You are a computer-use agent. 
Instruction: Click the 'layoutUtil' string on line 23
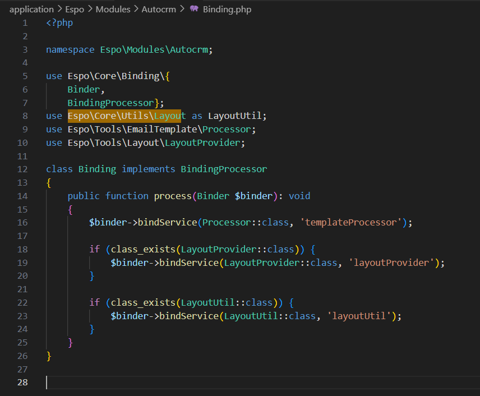tap(360, 316)
